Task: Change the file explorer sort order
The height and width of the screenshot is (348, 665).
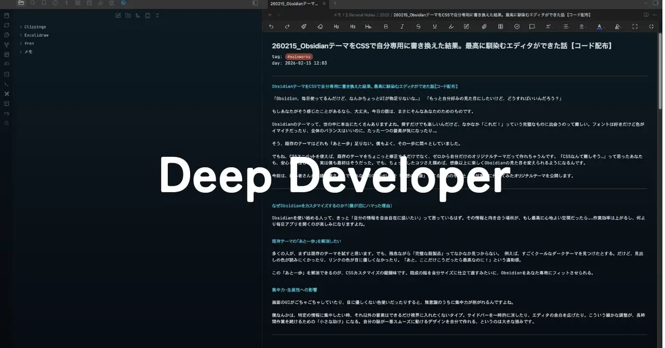Action: (x=138, y=15)
